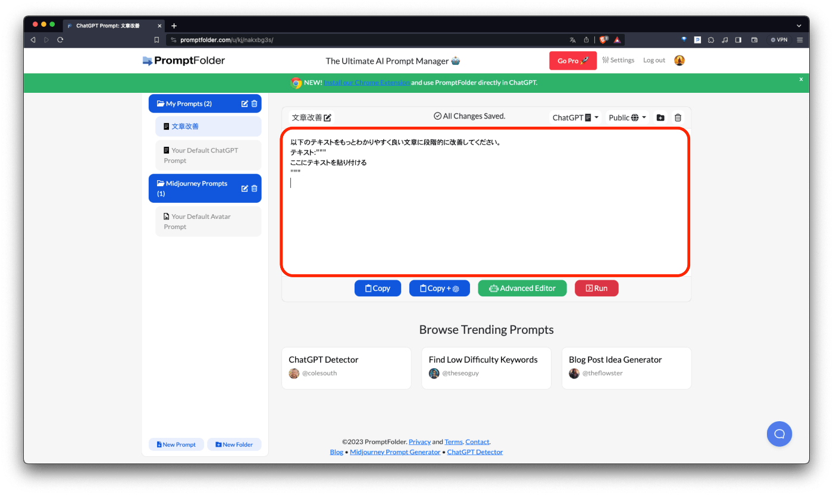This screenshot has width=833, height=495.
Task: Open a new browser tab
Action: pos(174,26)
